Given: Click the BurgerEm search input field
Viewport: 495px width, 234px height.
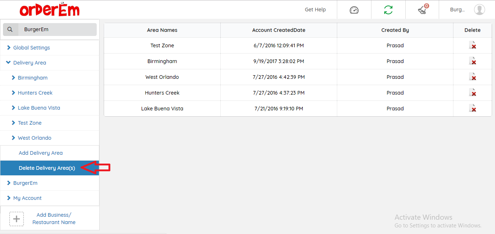Looking at the screenshot, I should [x=57, y=29].
